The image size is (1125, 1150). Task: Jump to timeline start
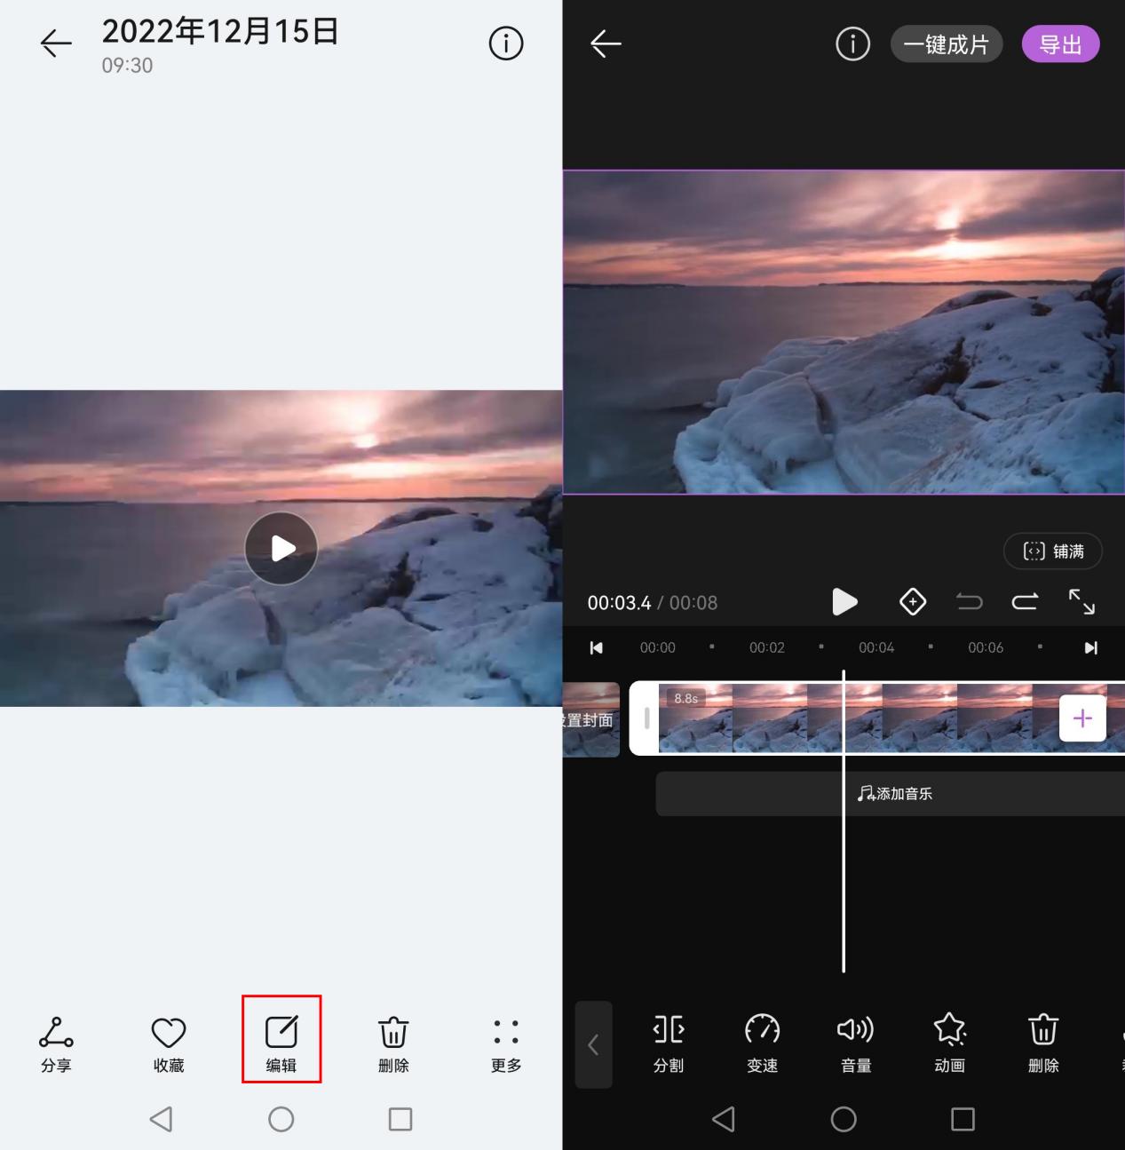(597, 647)
